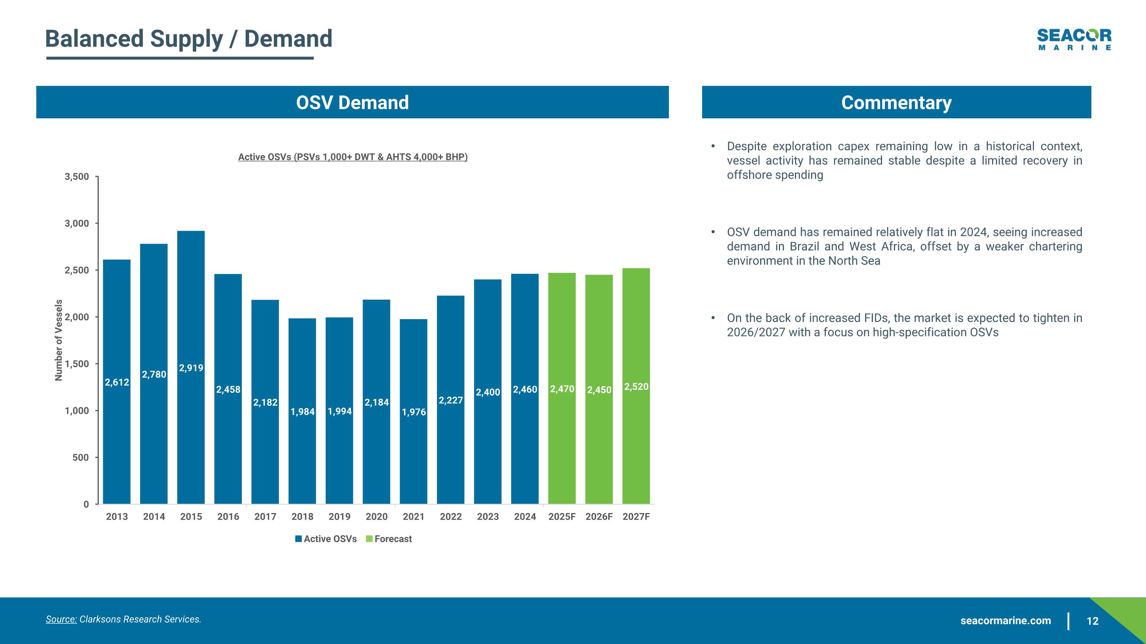
Task: Click the blue Active OSVs legend swatch
Action: coord(298,539)
